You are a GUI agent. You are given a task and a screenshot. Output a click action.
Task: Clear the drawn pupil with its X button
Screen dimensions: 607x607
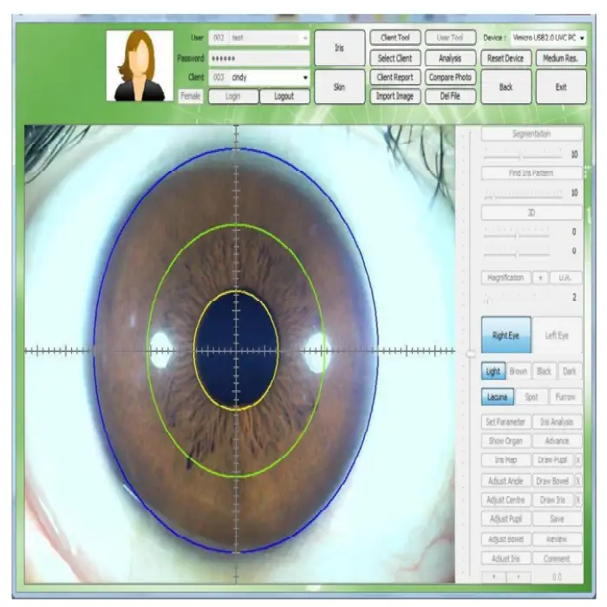pos(578,460)
